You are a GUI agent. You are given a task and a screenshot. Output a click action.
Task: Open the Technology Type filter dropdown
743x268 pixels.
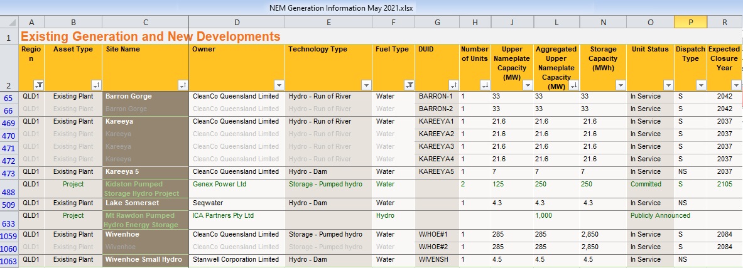[x=366, y=85]
